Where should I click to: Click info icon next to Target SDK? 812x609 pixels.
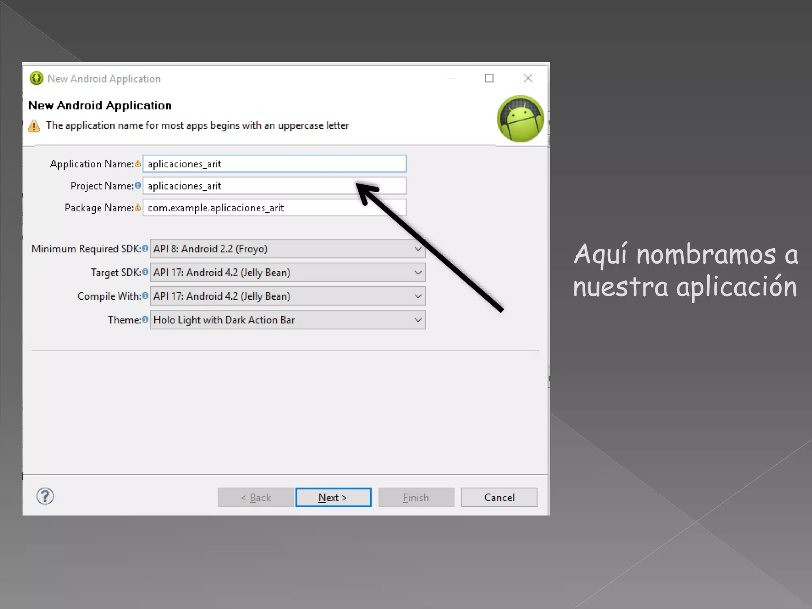coord(145,272)
